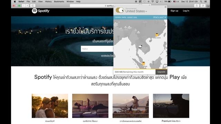The height and width of the screenshot is (124, 221).
Task: Click the Spotify logo
Action: (41, 11)
